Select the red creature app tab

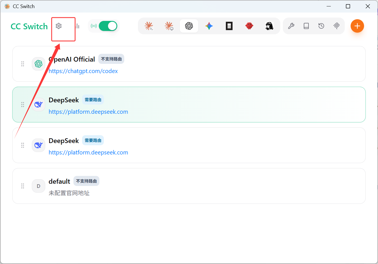click(249, 26)
